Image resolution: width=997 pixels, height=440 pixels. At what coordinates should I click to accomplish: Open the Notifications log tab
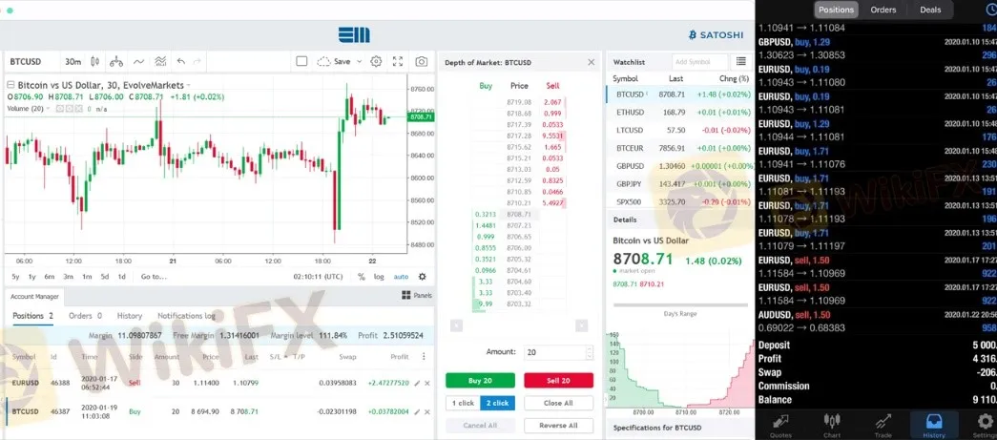pos(186,315)
